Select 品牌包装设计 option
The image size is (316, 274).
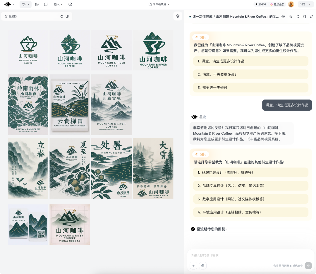(250, 172)
